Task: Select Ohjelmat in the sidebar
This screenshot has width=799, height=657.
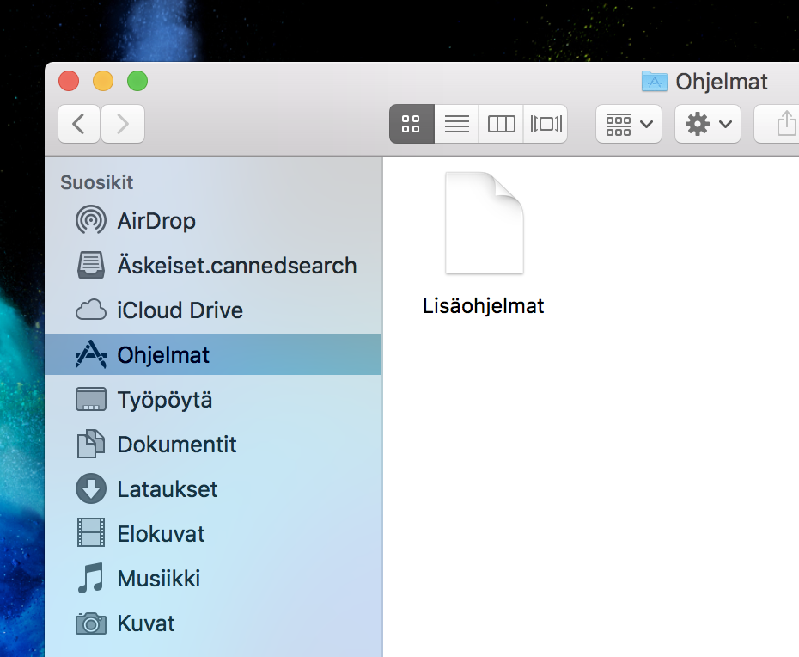Action: (213, 354)
